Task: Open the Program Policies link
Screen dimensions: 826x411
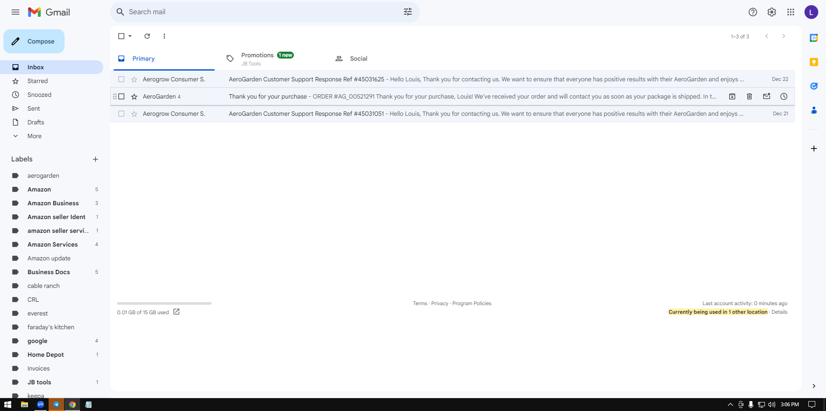Action: [472, 303]
